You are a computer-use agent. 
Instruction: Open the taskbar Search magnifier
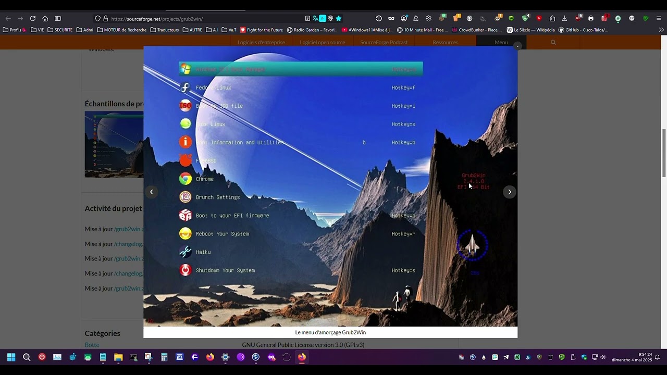(27, 357)
